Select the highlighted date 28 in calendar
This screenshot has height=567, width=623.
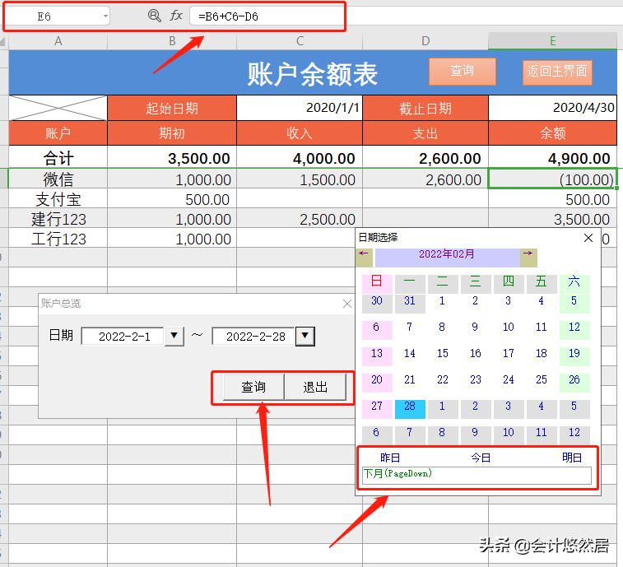tap(410, 407)
